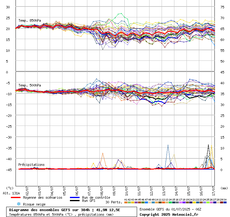Click 'Ensemble GEFS du 01/07/2025 - 06Z' text
230x217 pixels.
pyautogui.click(x=170, y=209)
